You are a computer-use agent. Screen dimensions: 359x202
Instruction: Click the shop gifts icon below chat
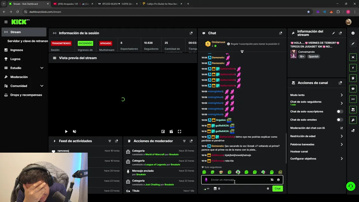click(215, 189)
